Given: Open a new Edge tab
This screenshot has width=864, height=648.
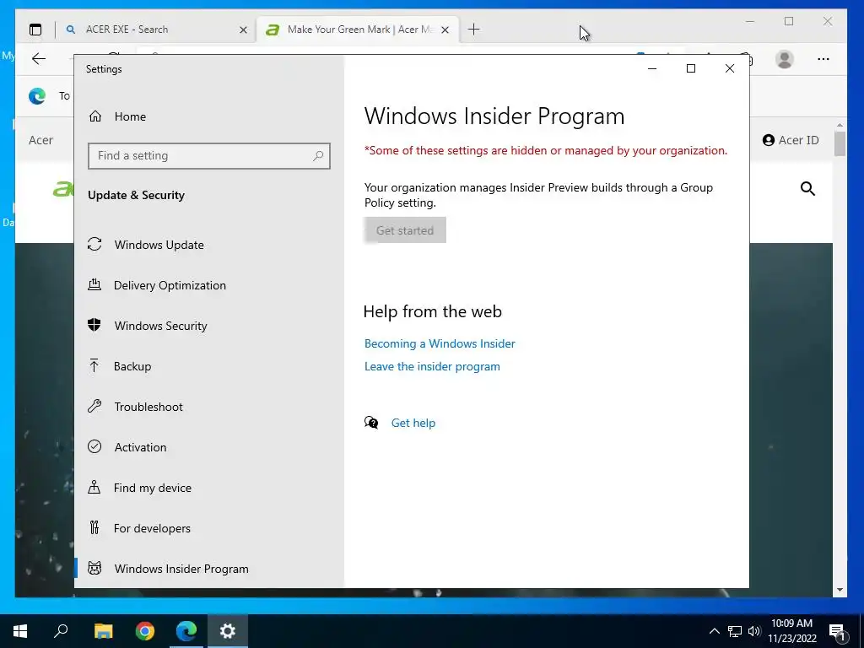Looking at the screenshot, I should pyautogui.click(x=474, y=30).
